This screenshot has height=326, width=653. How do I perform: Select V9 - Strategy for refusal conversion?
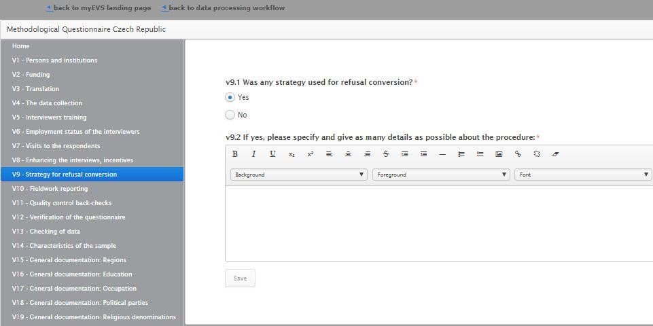pos(92,175)
